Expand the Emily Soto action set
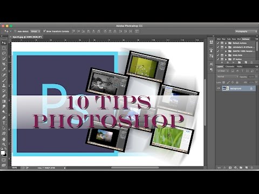Screen dimensions: 259x194 point(226,55)
